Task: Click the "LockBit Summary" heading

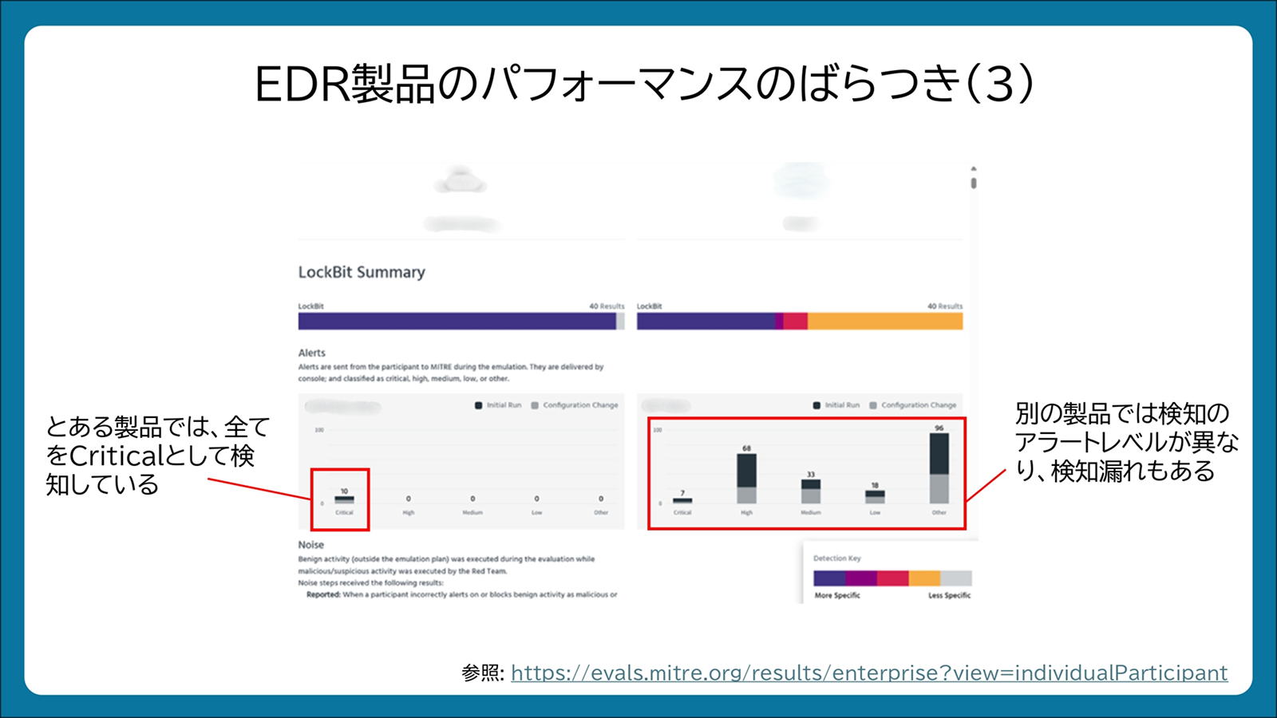Action: click(362, 272)
